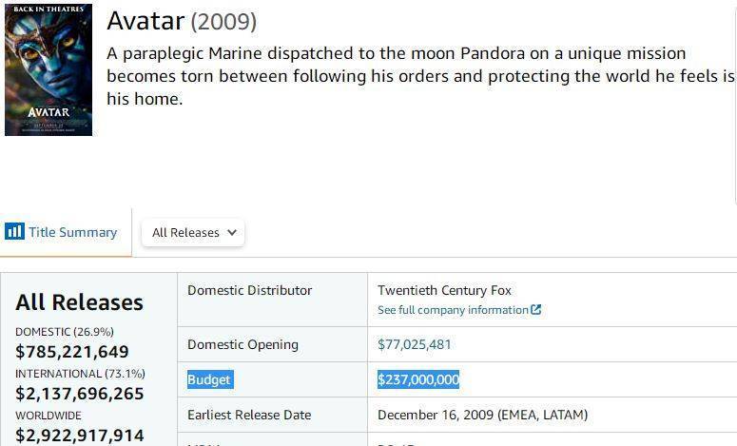Open the All Releases dropdown menu
Image resolution: width=737 pixels, height=446 pixels.
(x=193, y=233)
